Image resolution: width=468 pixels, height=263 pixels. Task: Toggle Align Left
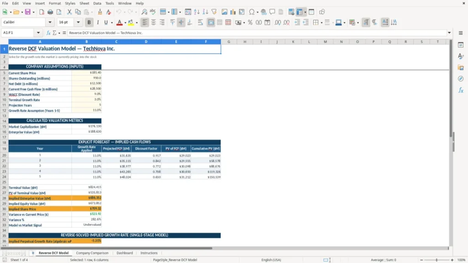145,22
